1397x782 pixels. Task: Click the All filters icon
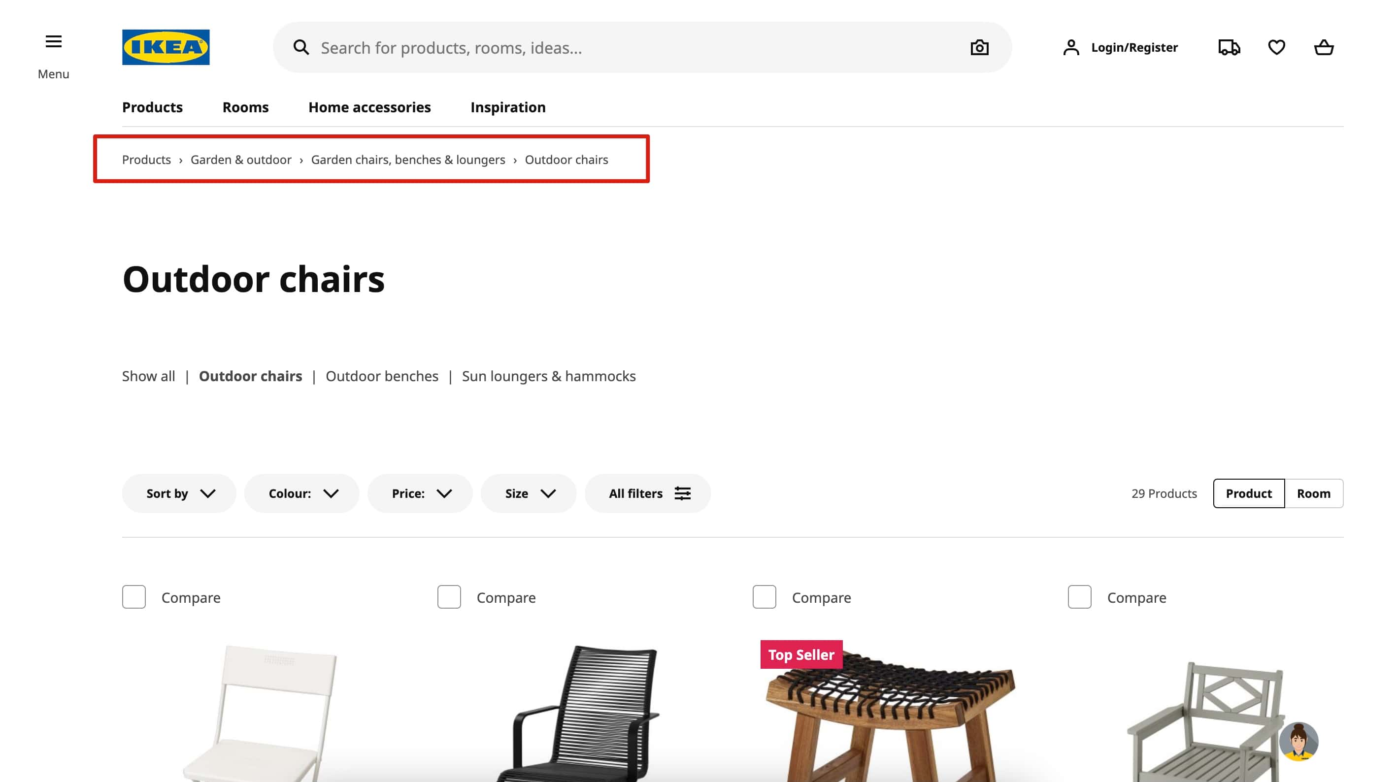(682, 493)
